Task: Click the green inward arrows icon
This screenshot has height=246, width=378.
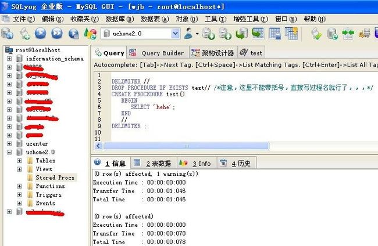Action: pos(348,34)
